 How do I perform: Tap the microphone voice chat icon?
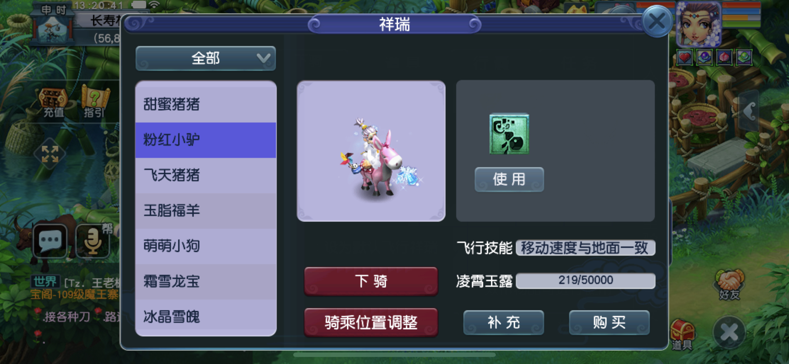click(x=93, y=241)
